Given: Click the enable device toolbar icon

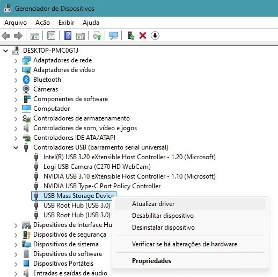Looking at the screenshot, I should click(131, 35).
